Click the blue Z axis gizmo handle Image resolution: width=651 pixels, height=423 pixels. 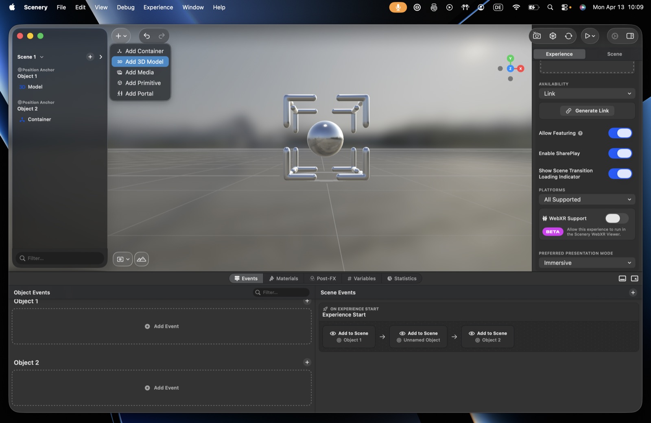coord(510,68)
